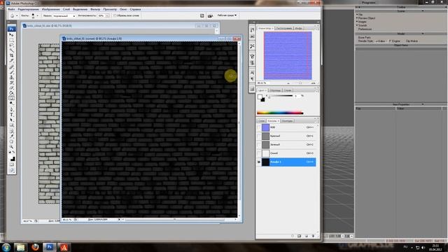Image resolution: width=448 pixels, height=252 pixels.
Task: Click Интенсивность value field
Action: pos(101,15)
